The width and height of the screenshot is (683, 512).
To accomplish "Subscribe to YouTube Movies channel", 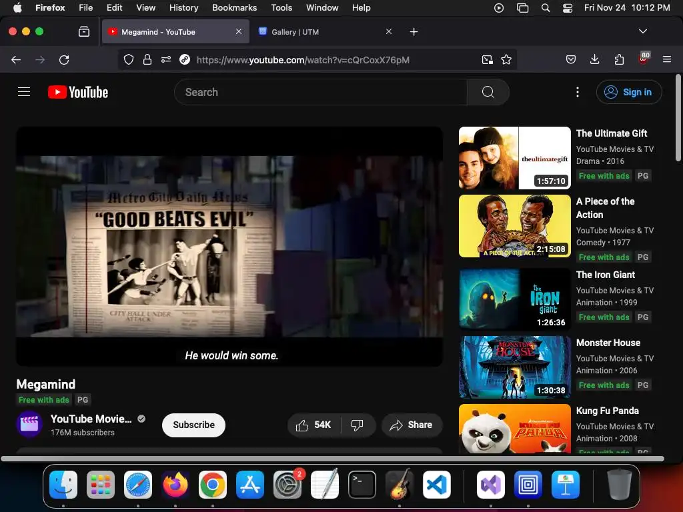I will (193, 425).
